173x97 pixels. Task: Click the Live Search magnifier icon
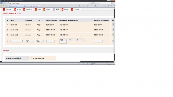click(113, 3)
